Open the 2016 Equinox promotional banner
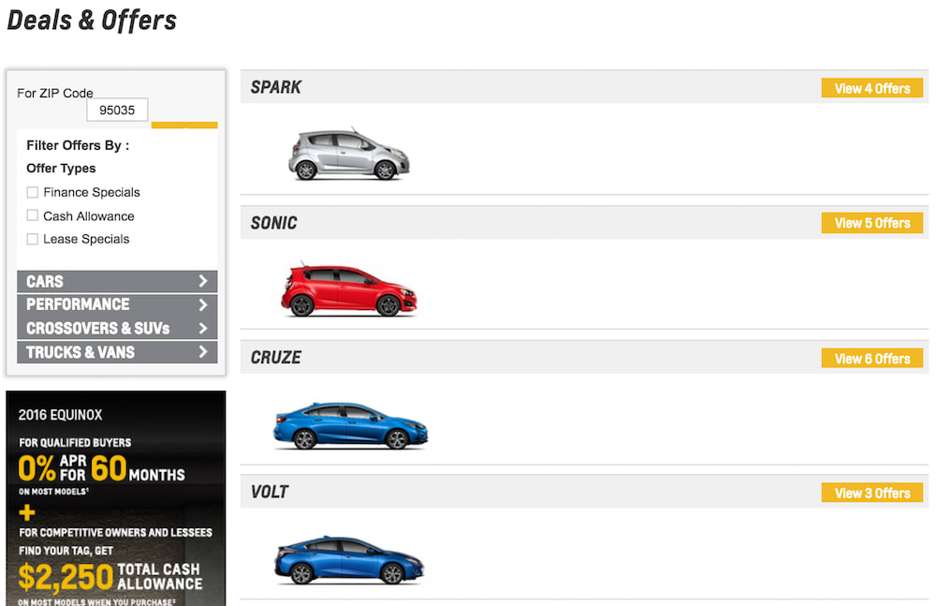 116,498
